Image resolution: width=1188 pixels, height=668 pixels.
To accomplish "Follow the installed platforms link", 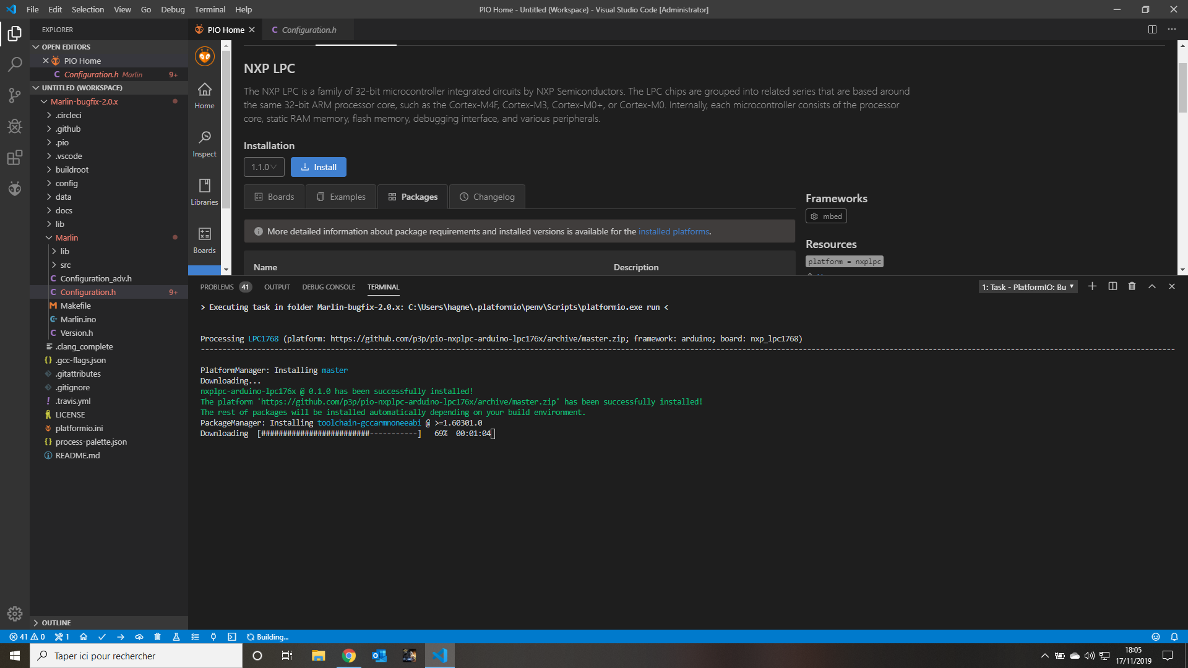I will (674, 231).
